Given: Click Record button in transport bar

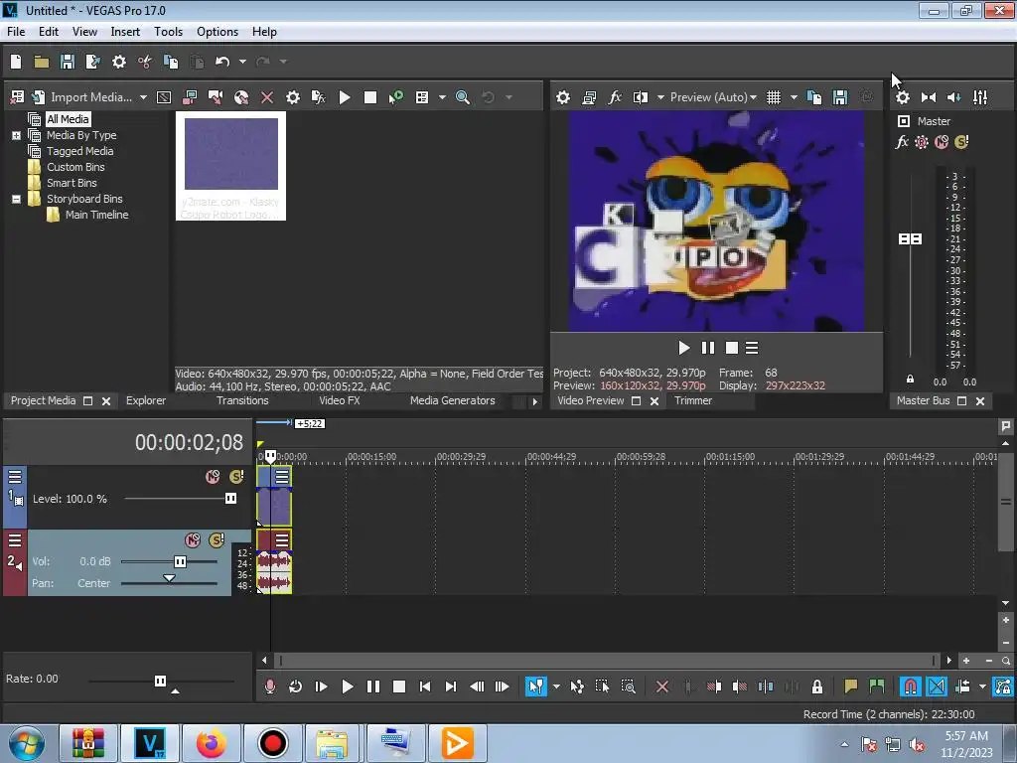Looking at the screenshot, I should [270, 687].
